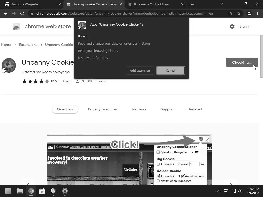Click the 70,000+ users text
Image resolution: width=263 pixels, height=197 pixels.
click(93, 81)
